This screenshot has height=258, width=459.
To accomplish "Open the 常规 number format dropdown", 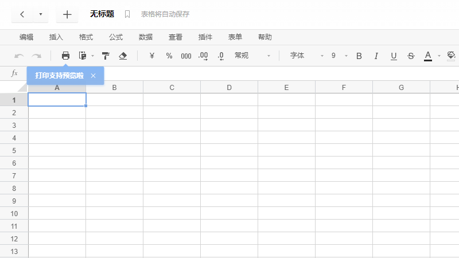I will pyautogui.click(x=252, y=56).
